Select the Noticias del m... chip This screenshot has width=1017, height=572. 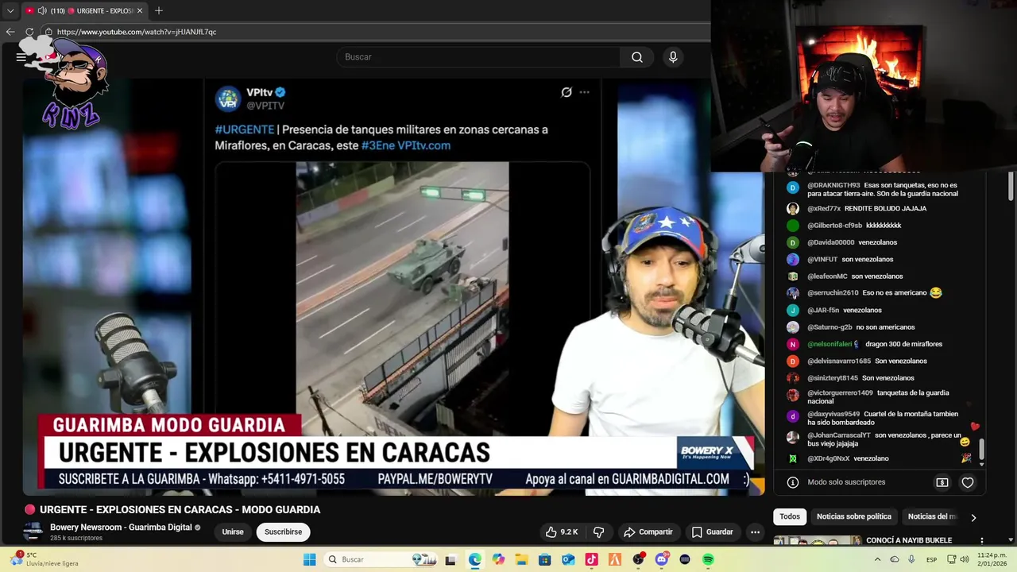point(931,516)
